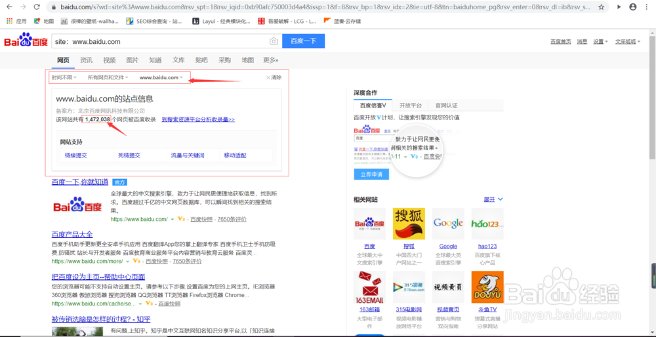Open the 斗鱼TV related site thumbnail
Screen dimensions: 656x337
click(x=487, y=287)
